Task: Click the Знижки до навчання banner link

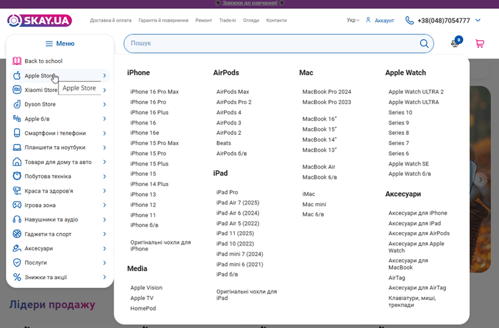Action: 250,3
